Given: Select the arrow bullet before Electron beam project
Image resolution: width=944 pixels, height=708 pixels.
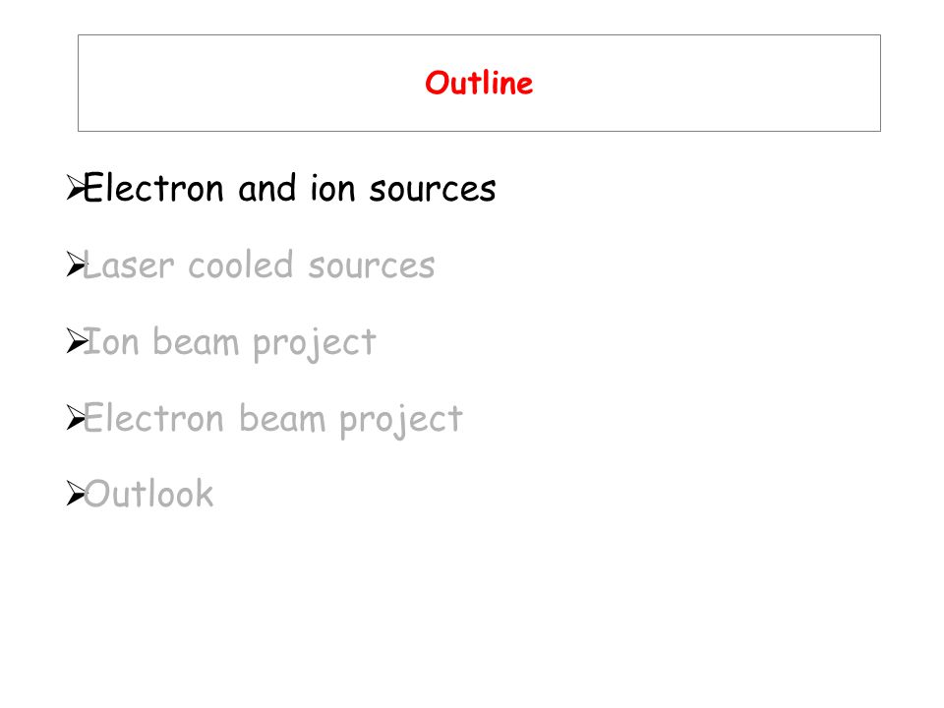Looking at the screenshot, I should click(x=77, y=418).
